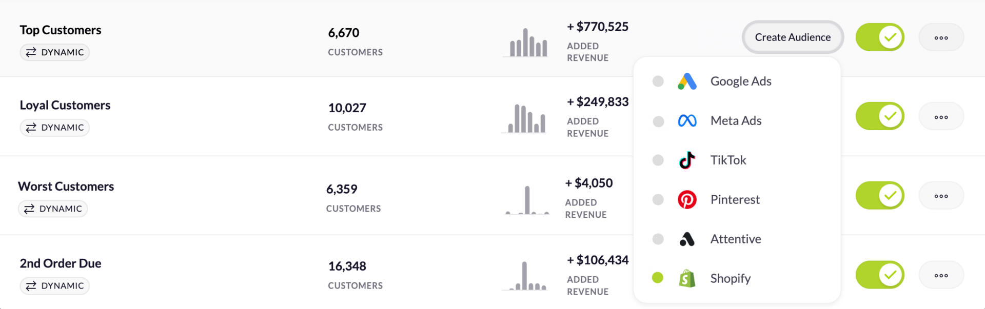The width and height of the screenshot is (985, 309).
Task: Open the Top Customers three-dot menu
Action: (x=941, y=38)
